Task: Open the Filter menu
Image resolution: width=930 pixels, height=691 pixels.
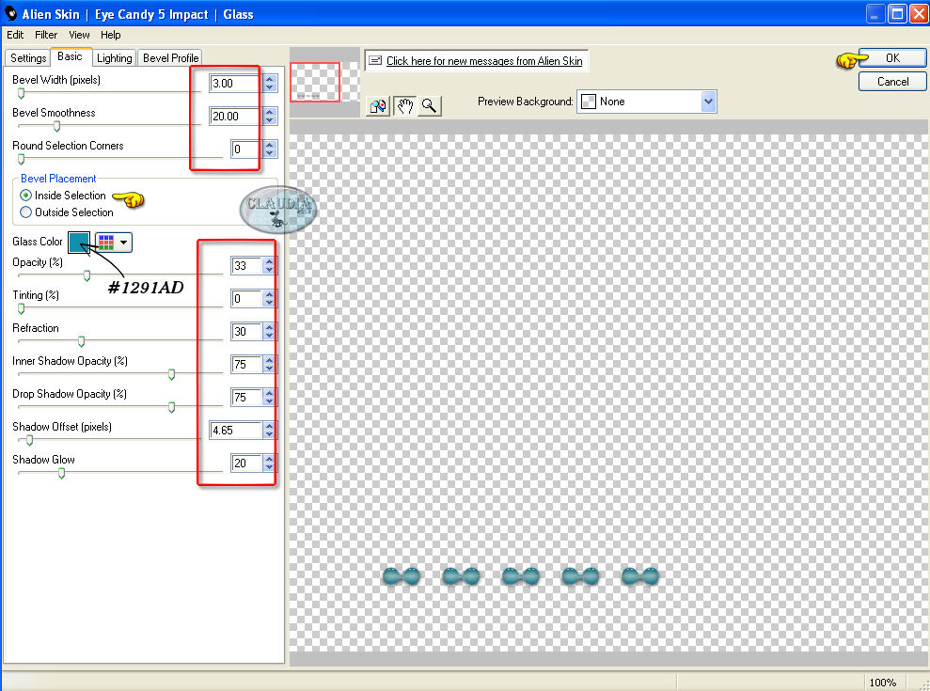Action: click(x=46, y=35)
